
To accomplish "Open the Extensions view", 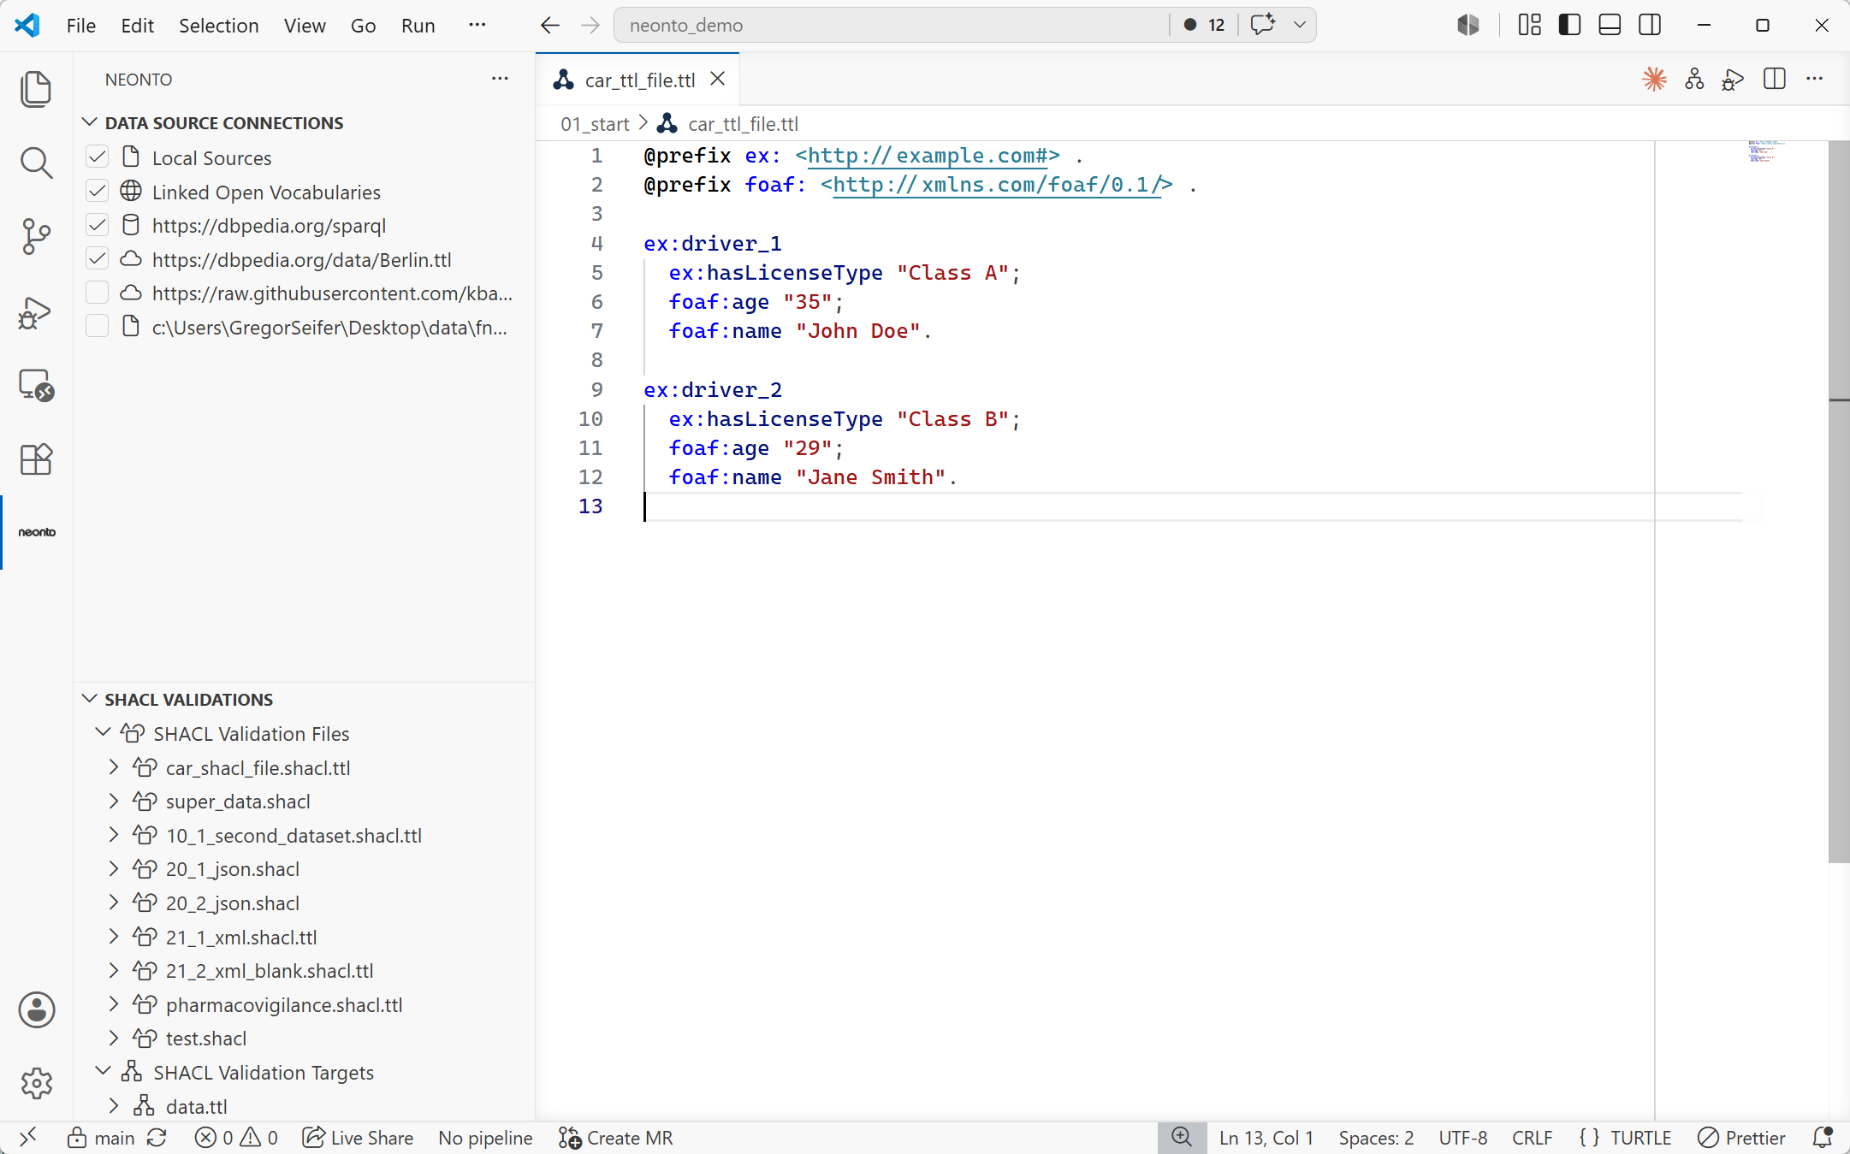I will tap(36, 459).
